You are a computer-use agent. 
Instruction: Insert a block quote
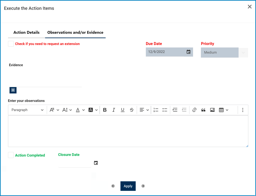203,110
